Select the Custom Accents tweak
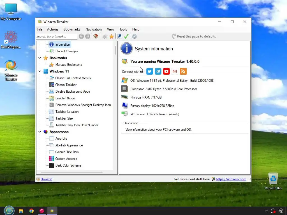Screen dimensions: 287x215 (x=66, y=159)
